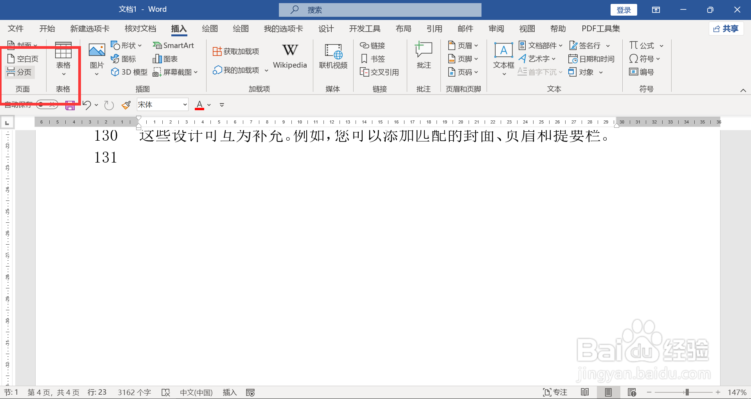The height and width of the screenshot is (399, 751).
Task: Insert a blank page (空白页)
Action: (x=23, y=59)
